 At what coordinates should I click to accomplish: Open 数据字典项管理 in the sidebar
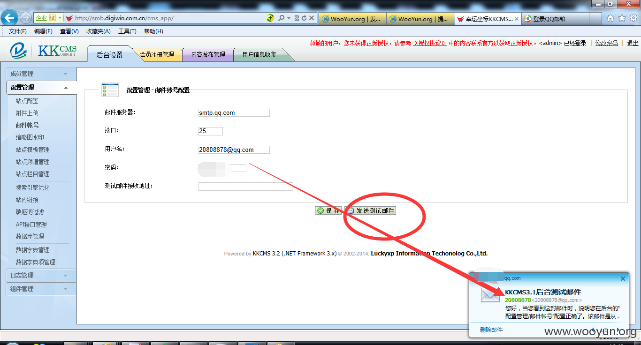pos(35,262)
